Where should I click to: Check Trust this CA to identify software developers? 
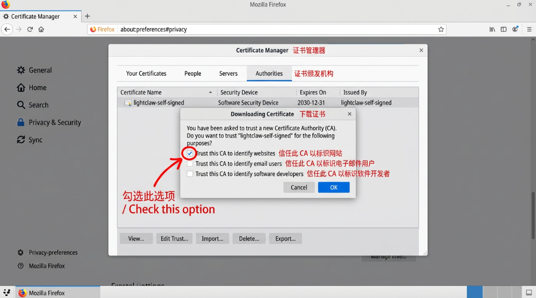tap(190, 174)
